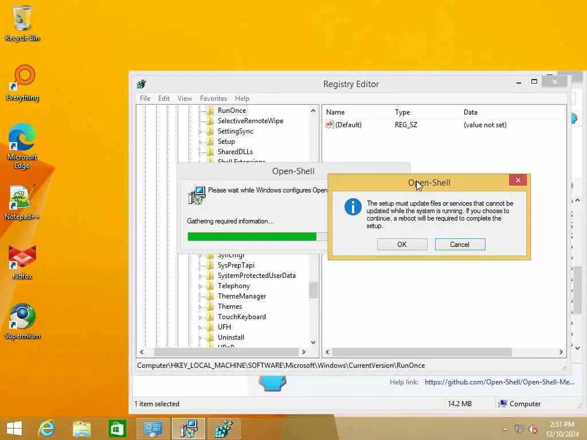Viewport: 587px width, 440px height.
Task: Open the File menu in Registry Editor
Action: coord(145,99)
